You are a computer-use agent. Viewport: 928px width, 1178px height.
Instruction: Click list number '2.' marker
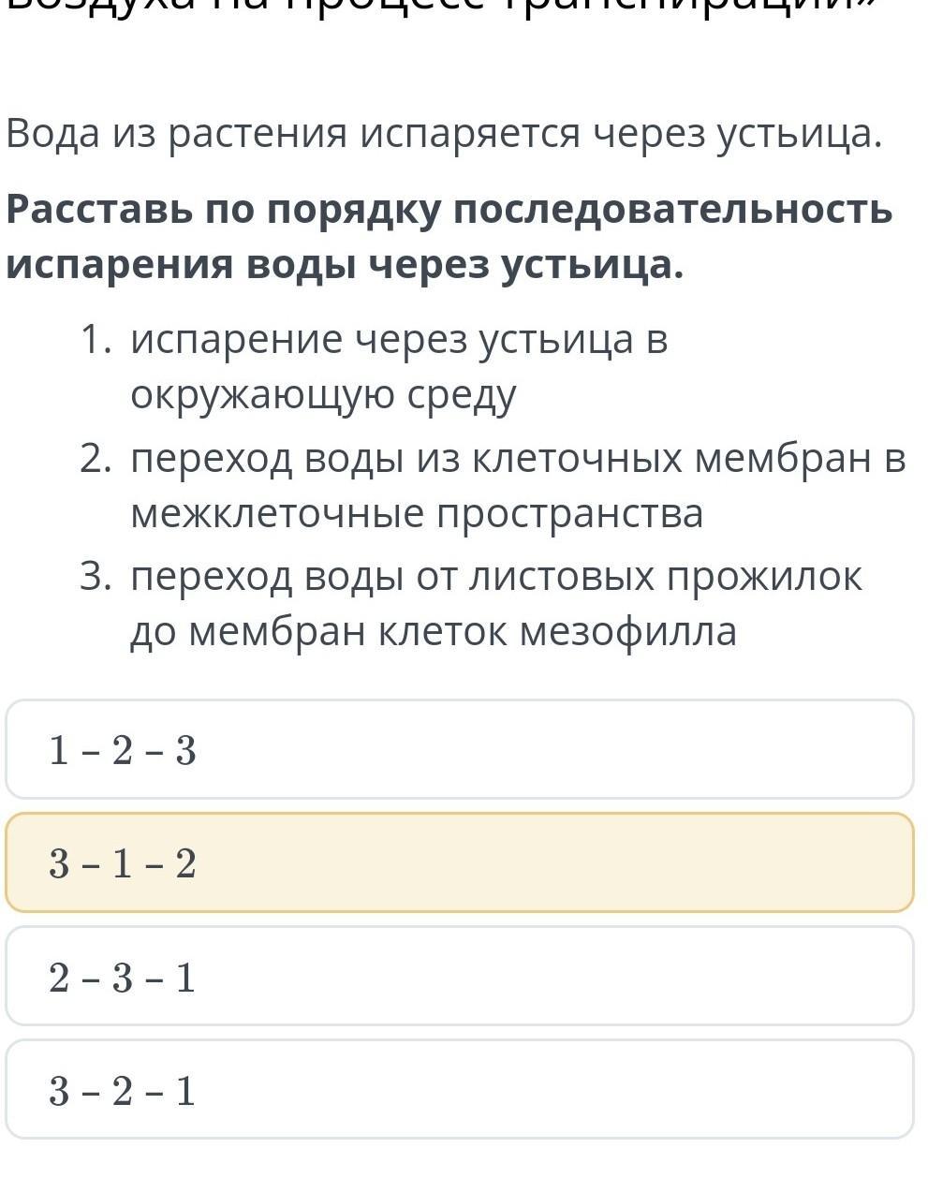[x=97, y=458]
